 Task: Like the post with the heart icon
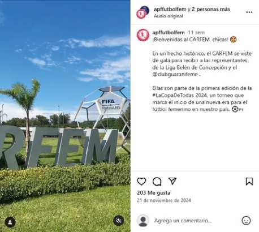pos(141,182)
